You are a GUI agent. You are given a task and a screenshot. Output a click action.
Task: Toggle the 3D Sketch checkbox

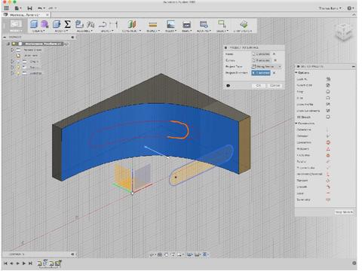click(x=328, y=117)
